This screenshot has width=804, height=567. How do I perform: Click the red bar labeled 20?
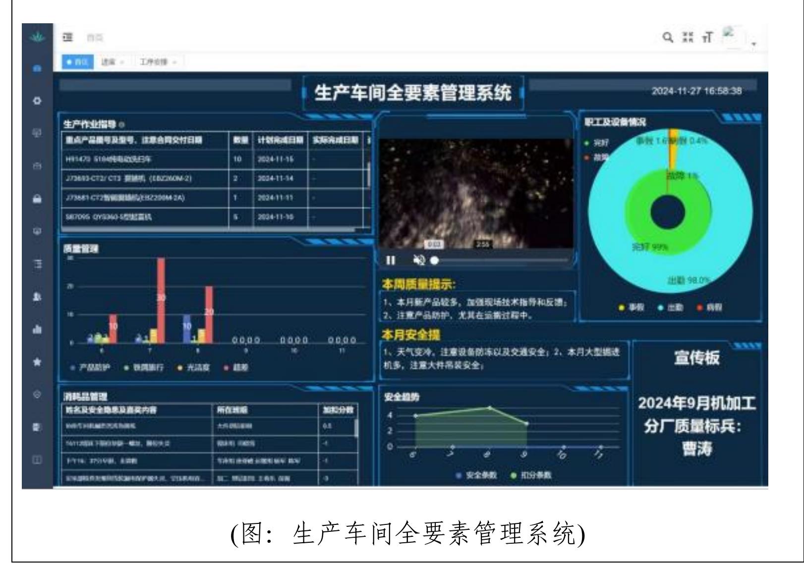coord(209,314)
